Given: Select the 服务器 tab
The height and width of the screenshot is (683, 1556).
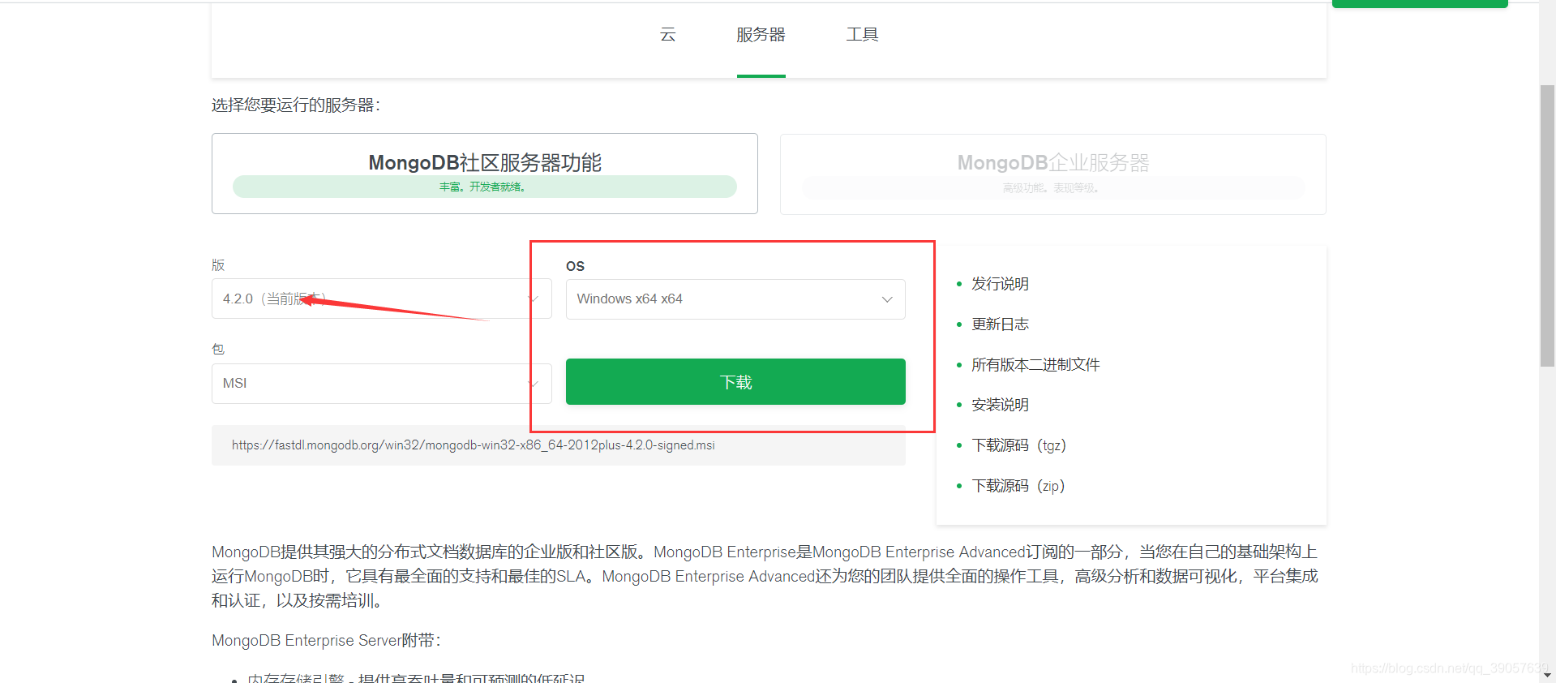Looking at the screenshot, I should 761,35.
